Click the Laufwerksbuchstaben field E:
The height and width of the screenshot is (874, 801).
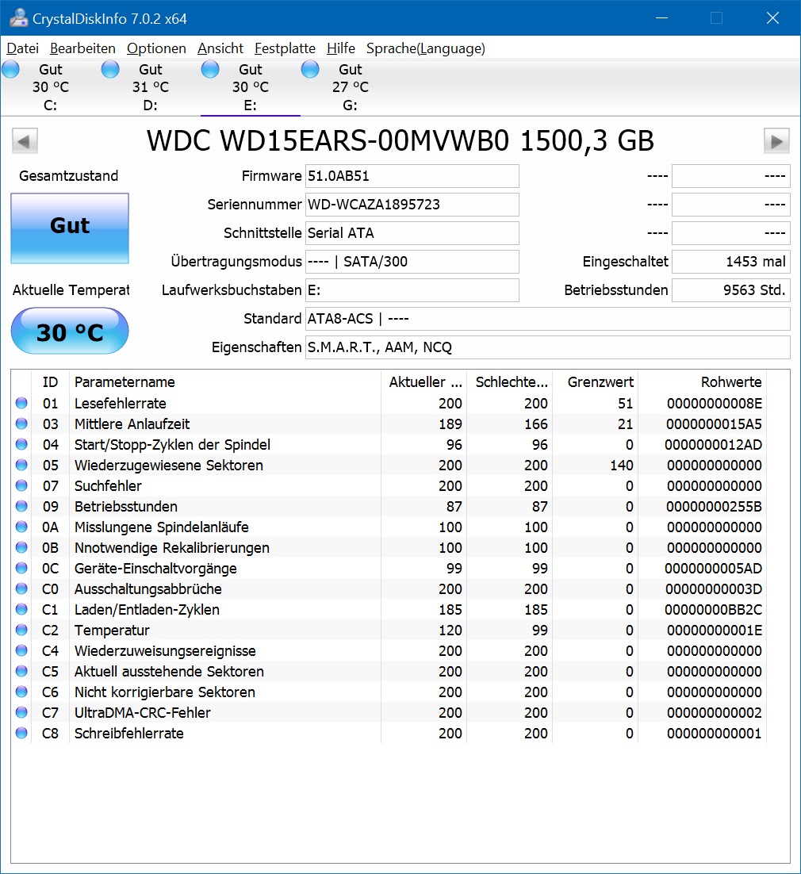pyautogui.click(x=412, y=289)
